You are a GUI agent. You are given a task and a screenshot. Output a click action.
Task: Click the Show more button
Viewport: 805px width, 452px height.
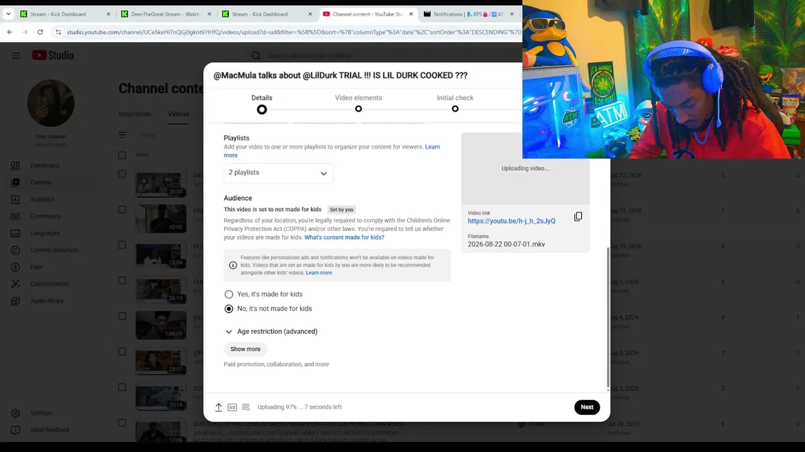pyautogui.click(x=245, y=349)
